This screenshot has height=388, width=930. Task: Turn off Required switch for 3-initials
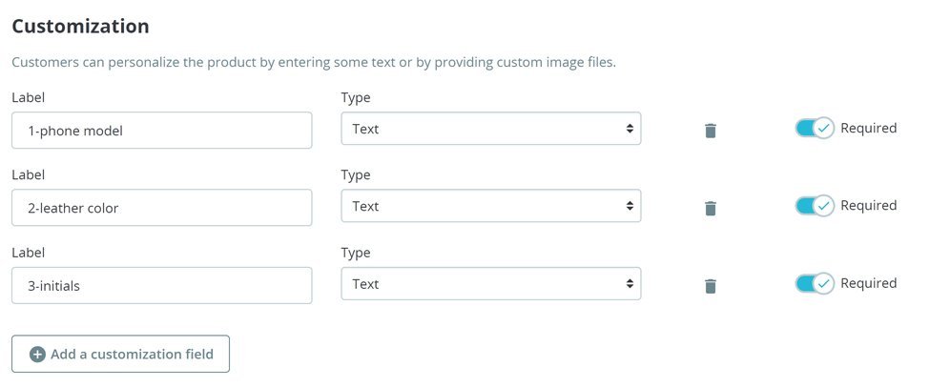pos(815,283)
